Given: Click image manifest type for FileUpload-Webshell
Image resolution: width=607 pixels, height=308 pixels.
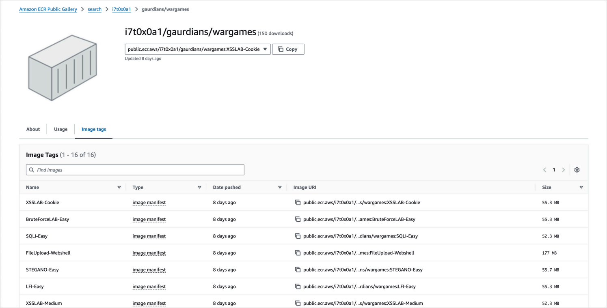Looking at the screenshot, I should [x=149, y=253].
